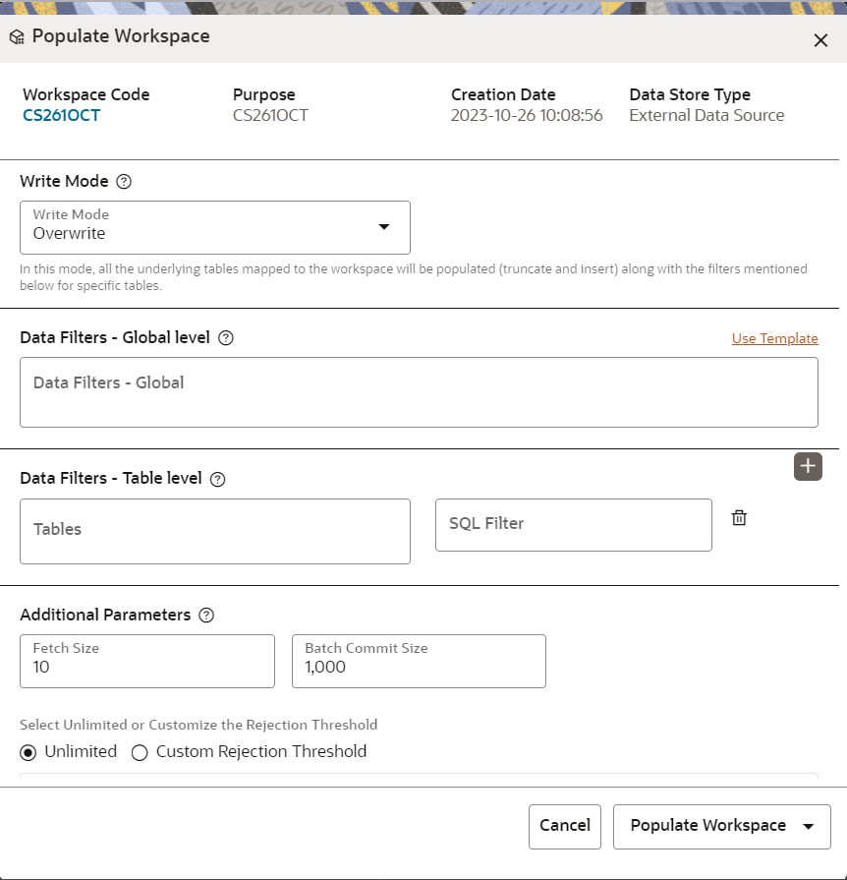Image resolution: width=847 pixels, height=880 pixels.
Task: Edit the Fetch Size value field
Action: point(146,667)
